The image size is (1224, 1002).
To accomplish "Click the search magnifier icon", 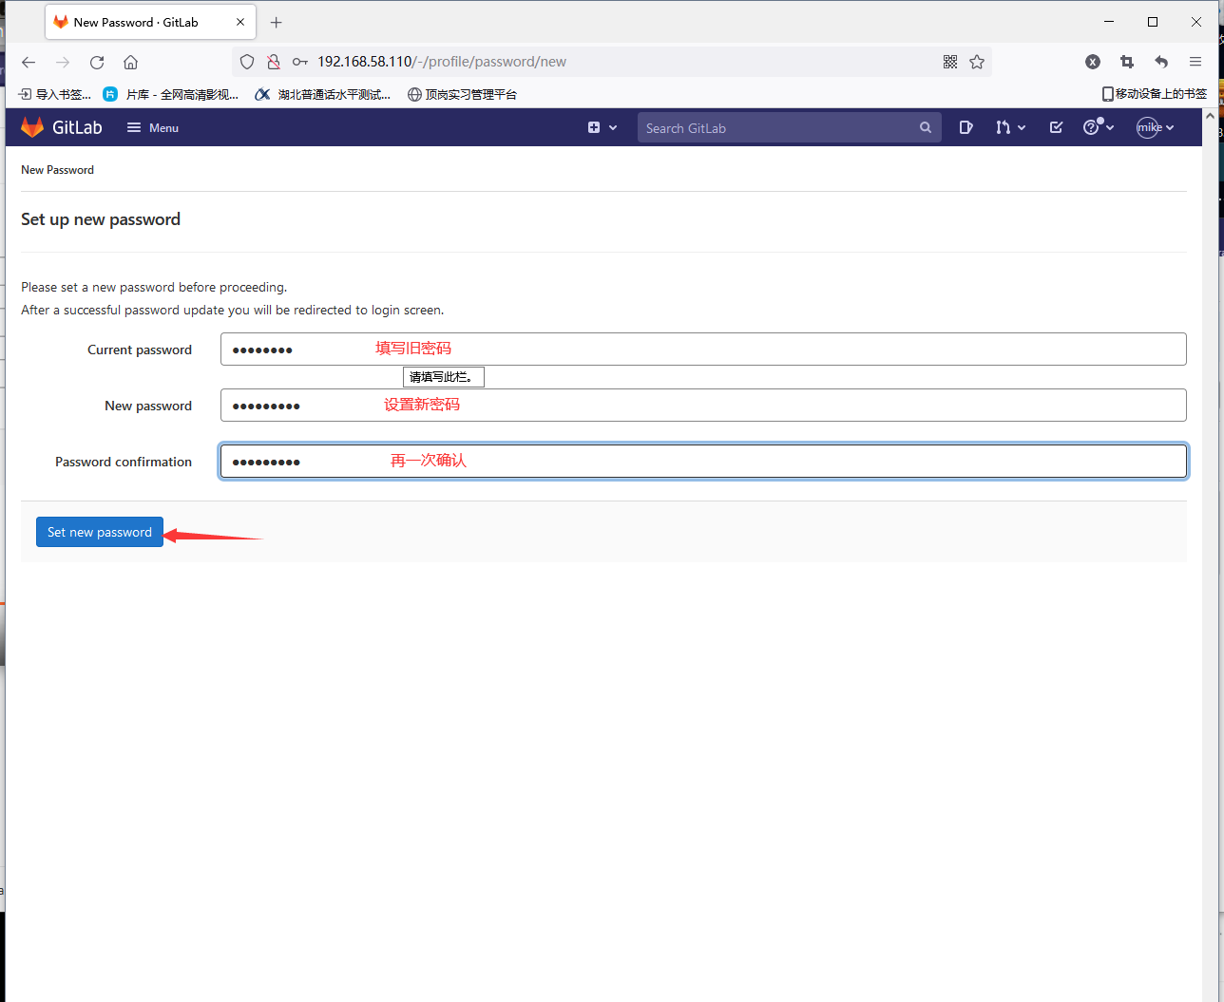I will pos(926,127).
